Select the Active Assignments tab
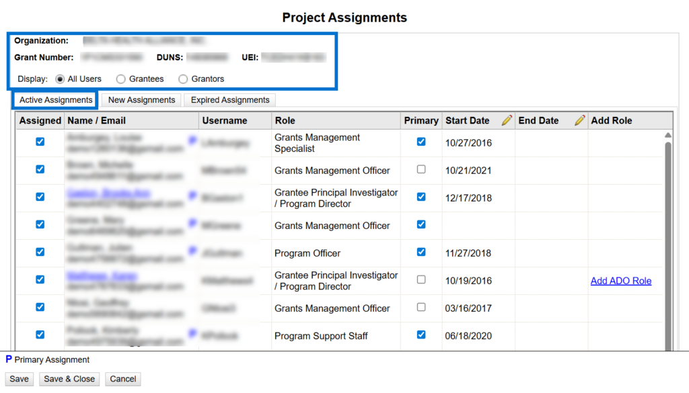 [x=56, y=100]
